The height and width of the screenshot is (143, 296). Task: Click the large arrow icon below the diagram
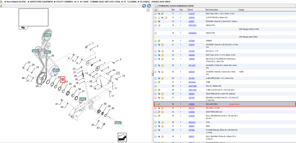(122, 137)
